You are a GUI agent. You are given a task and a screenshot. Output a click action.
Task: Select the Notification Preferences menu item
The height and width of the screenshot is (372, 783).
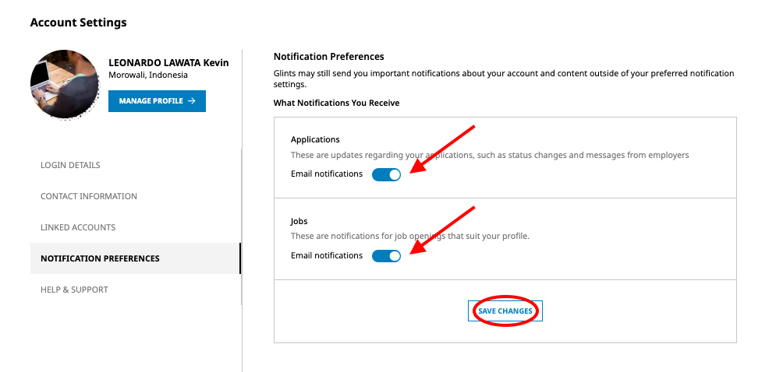tap(136, 258)
